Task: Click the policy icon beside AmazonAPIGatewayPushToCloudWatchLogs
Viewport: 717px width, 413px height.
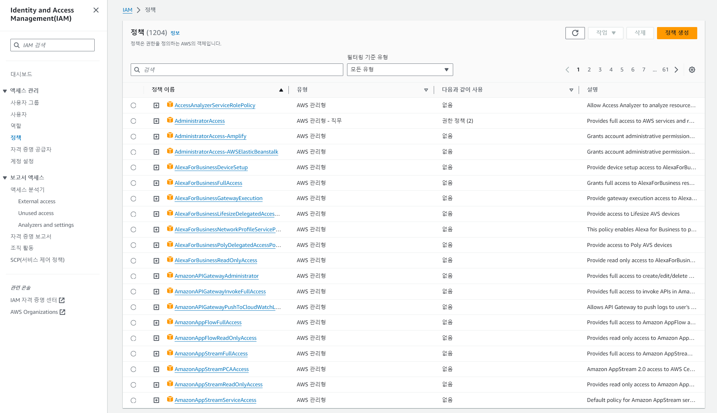Action: (170, 306)
